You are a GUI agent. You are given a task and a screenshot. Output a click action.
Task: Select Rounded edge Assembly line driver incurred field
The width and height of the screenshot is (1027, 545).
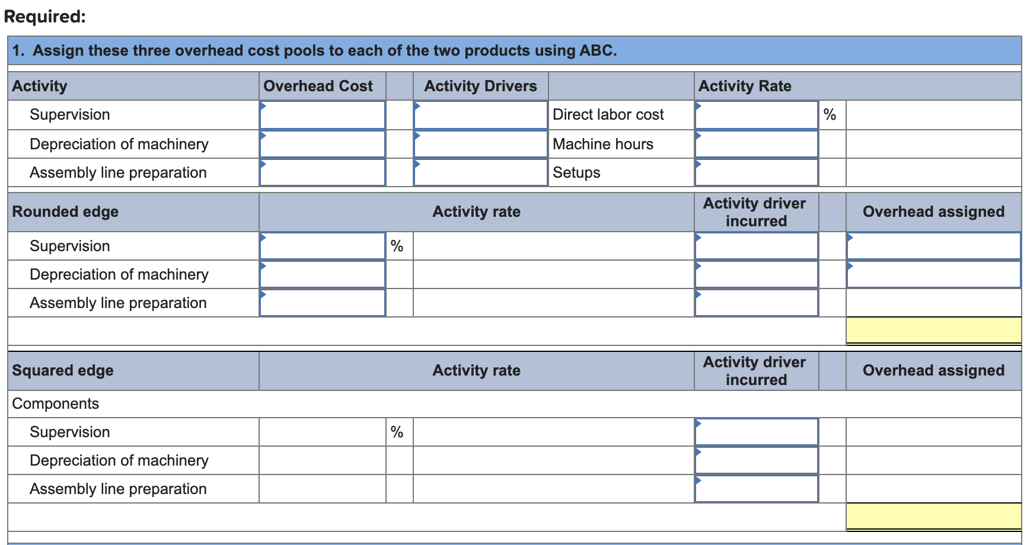coord(757,303)
